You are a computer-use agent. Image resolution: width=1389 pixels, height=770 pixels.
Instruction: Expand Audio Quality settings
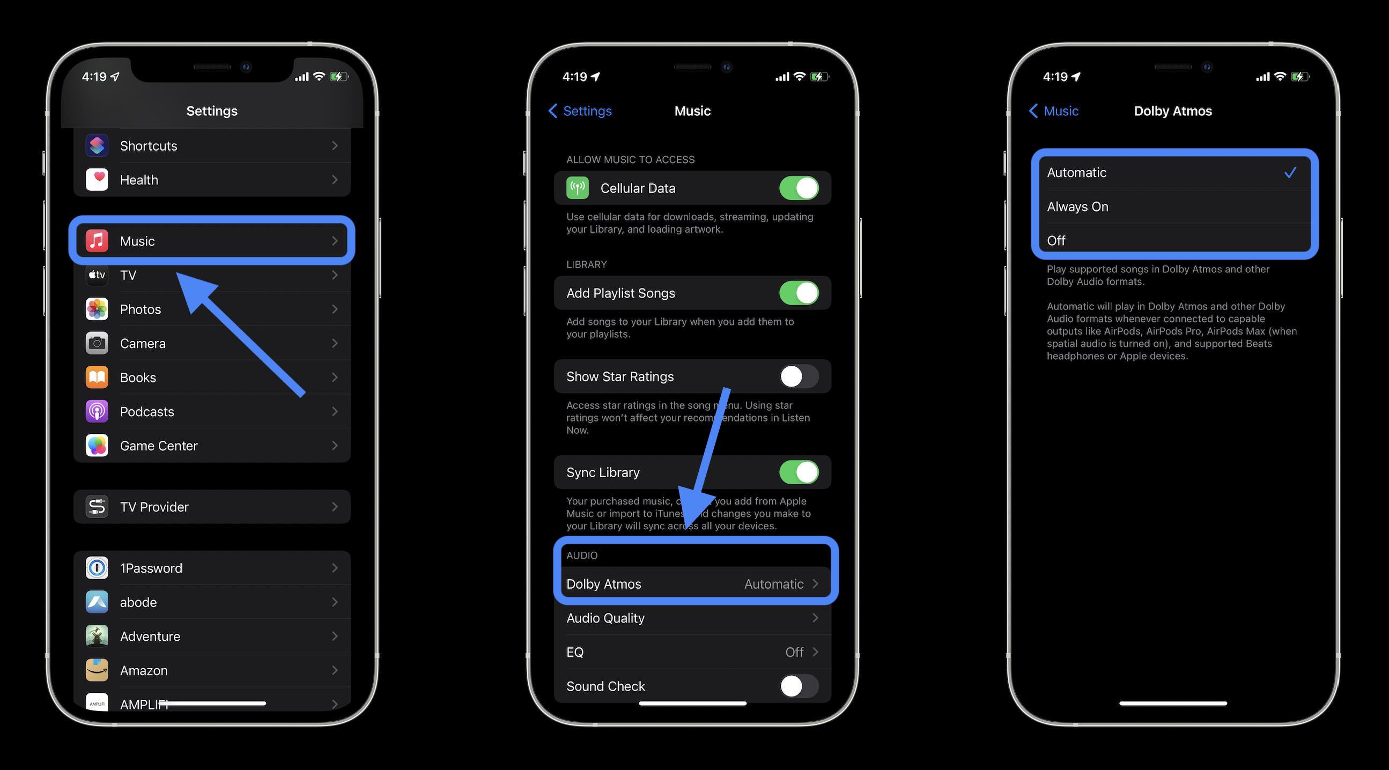(x=692, y=617)
